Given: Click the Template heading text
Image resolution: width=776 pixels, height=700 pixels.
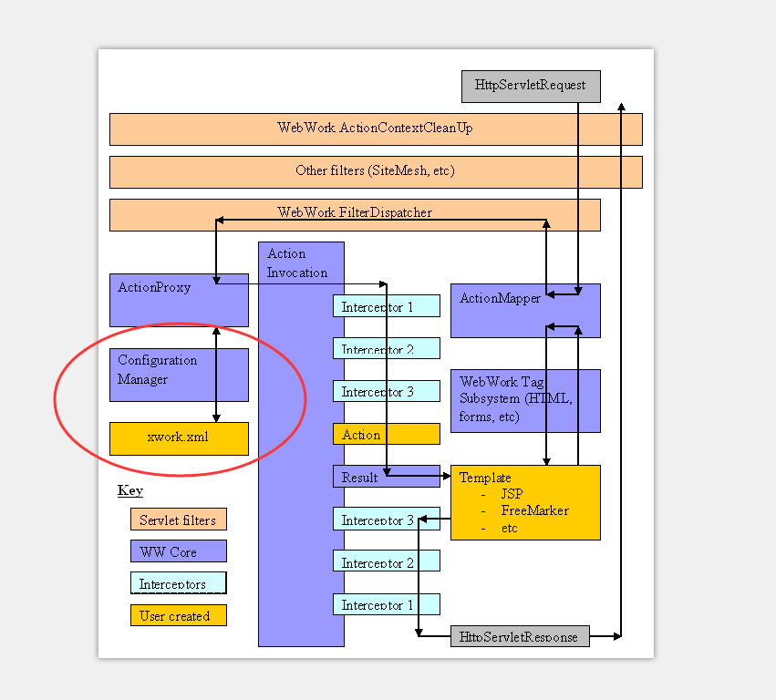Looking at the screenshot, I should 485,478.
